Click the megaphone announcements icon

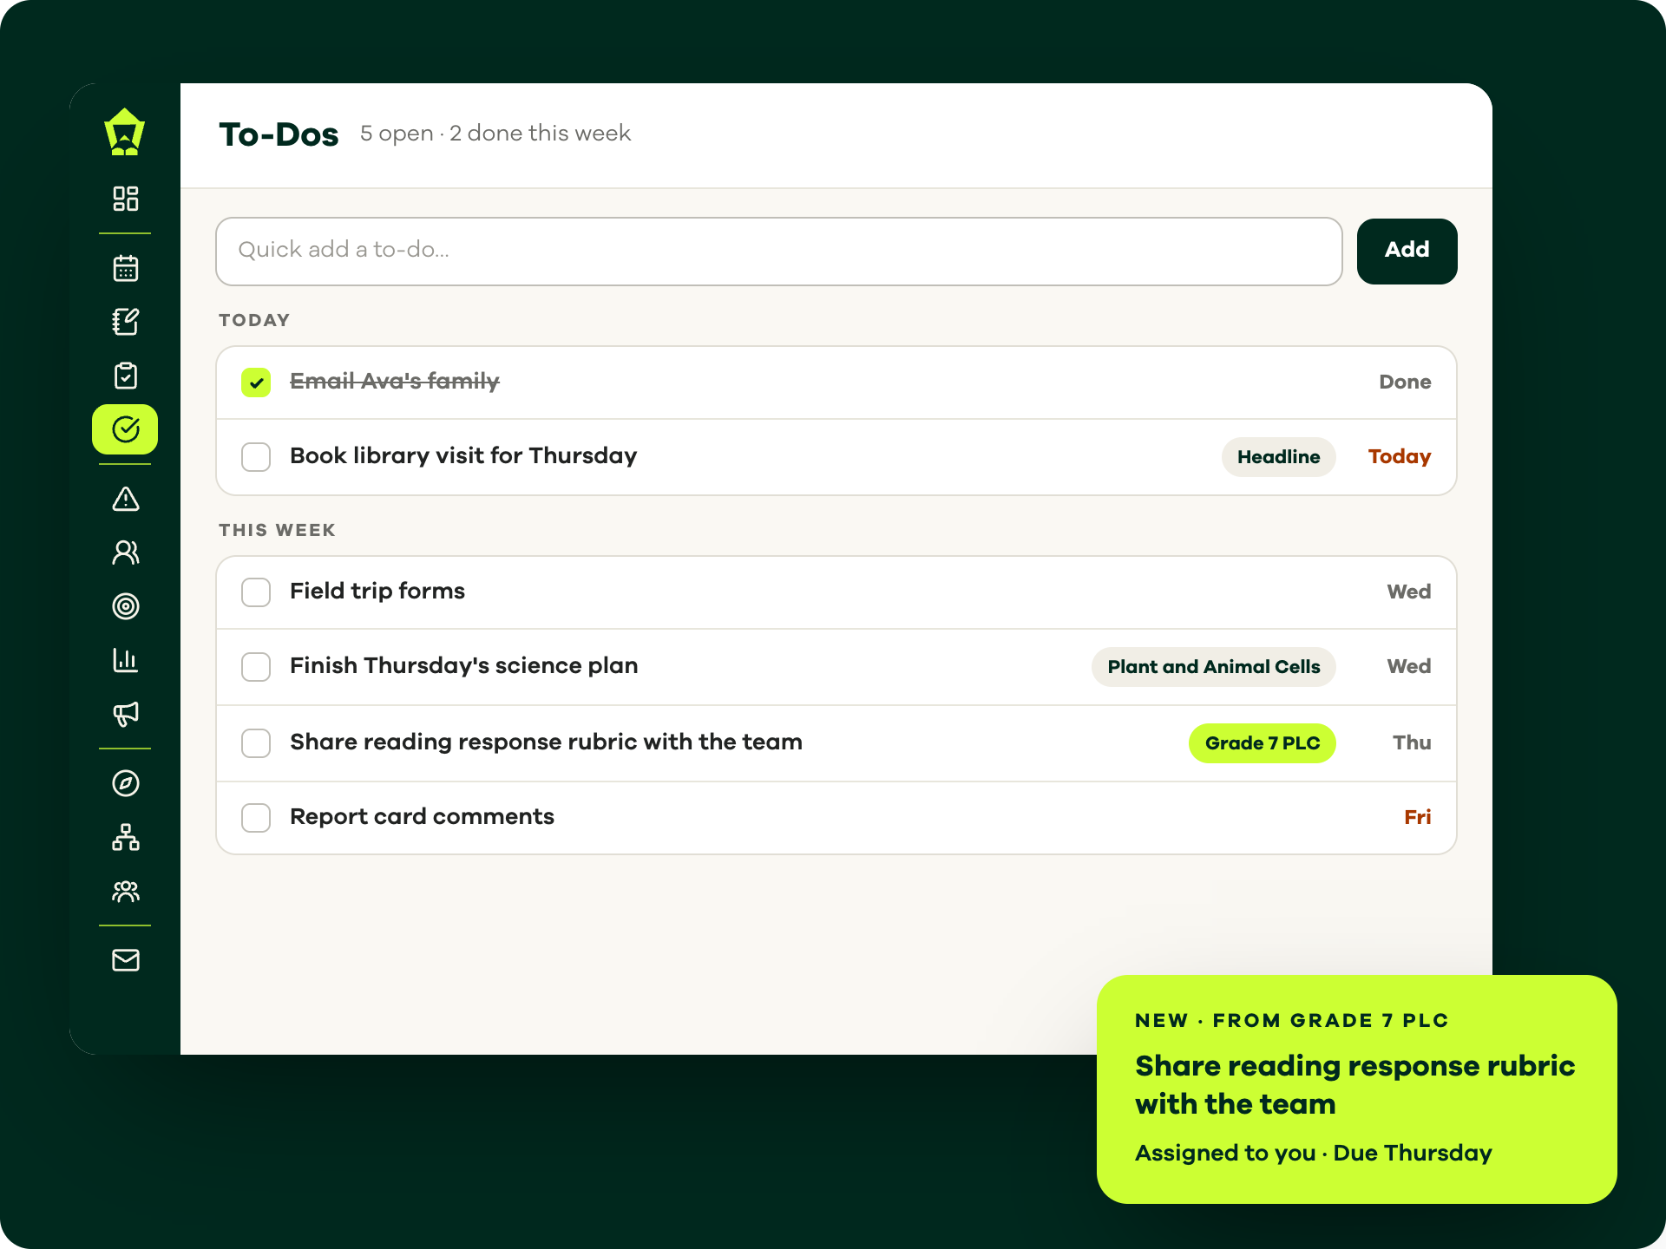tap(126, 714)
